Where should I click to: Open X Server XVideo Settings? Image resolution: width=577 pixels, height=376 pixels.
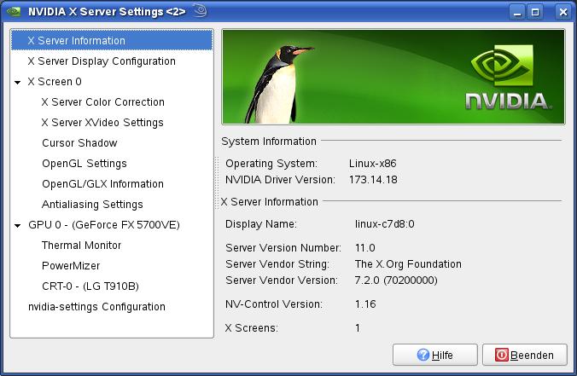click(x=102, y=123)
